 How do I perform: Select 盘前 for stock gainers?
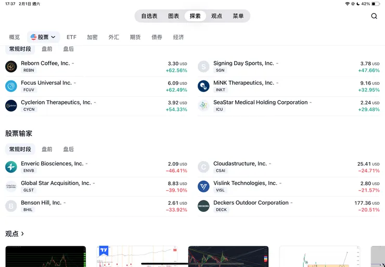point(47,49)
